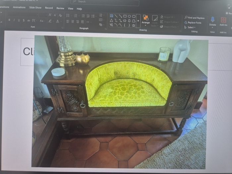Expand the shapes gallery more arrow
Viewport: 232px width, 174px height.
138,21
